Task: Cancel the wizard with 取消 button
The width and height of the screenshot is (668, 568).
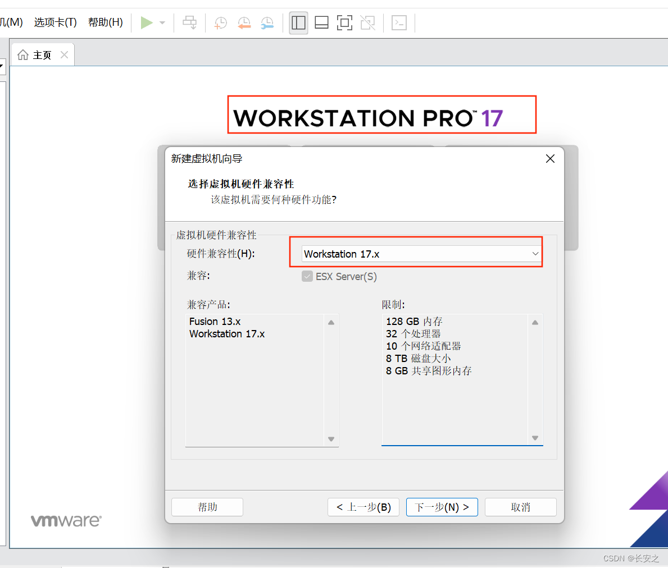Action: (521, 507)
